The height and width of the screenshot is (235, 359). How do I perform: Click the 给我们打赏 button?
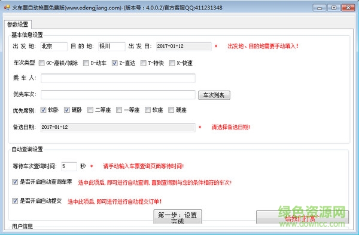pos(302,217)
